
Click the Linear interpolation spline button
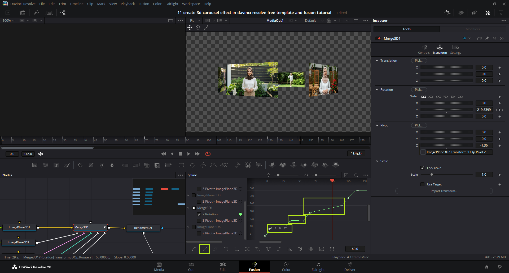point(205,249)
